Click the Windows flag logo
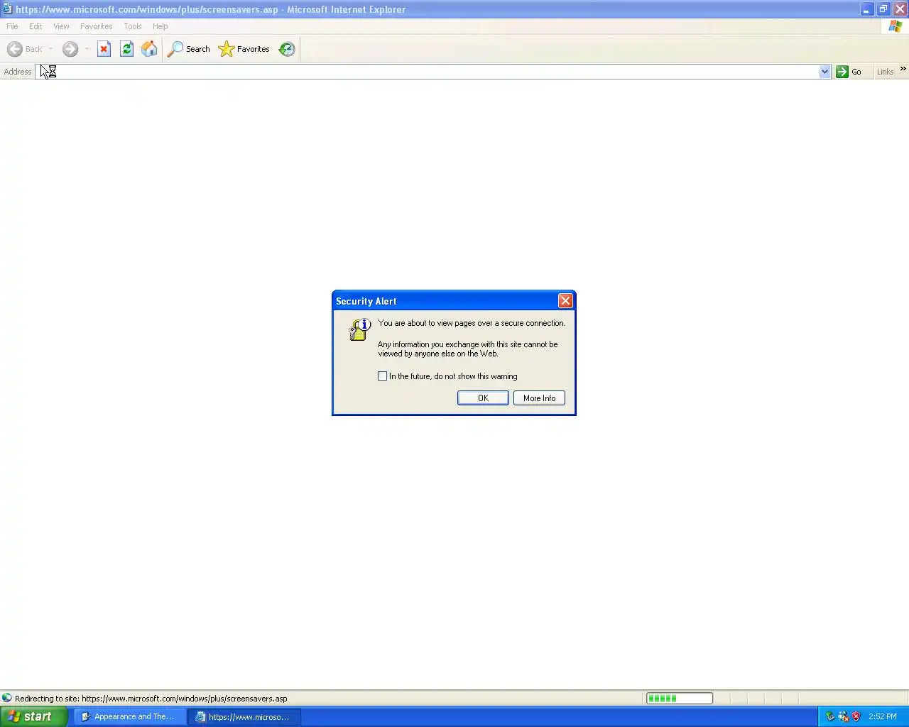This screenshot has width=909, height=727. (895, 26)
